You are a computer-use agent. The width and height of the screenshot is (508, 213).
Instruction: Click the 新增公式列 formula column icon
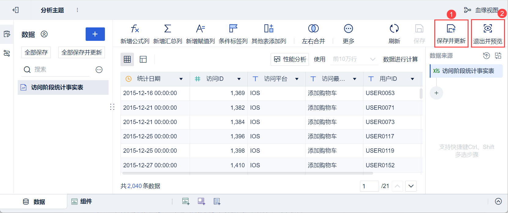click(x=135, y=29)
